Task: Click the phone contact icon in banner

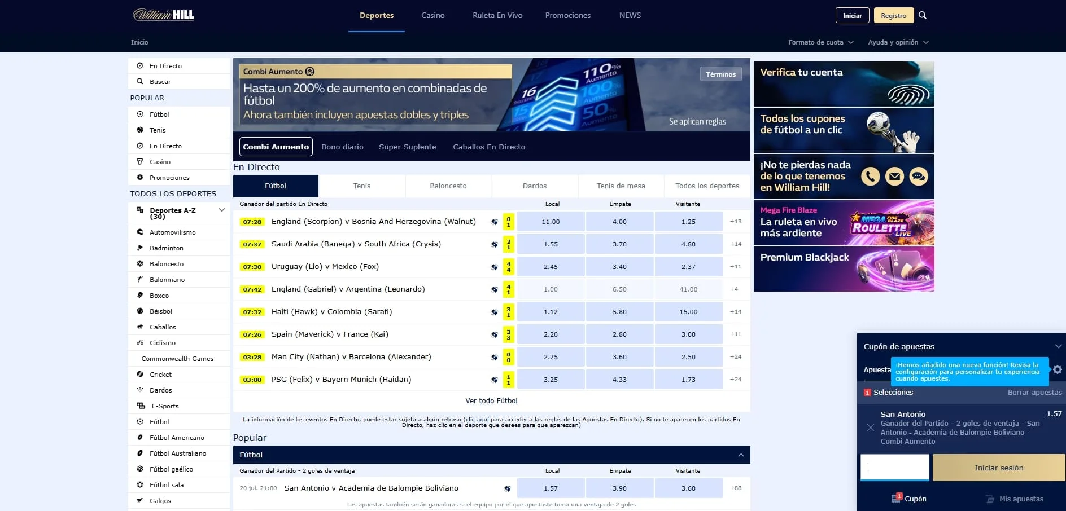Action: pos(870,177)
